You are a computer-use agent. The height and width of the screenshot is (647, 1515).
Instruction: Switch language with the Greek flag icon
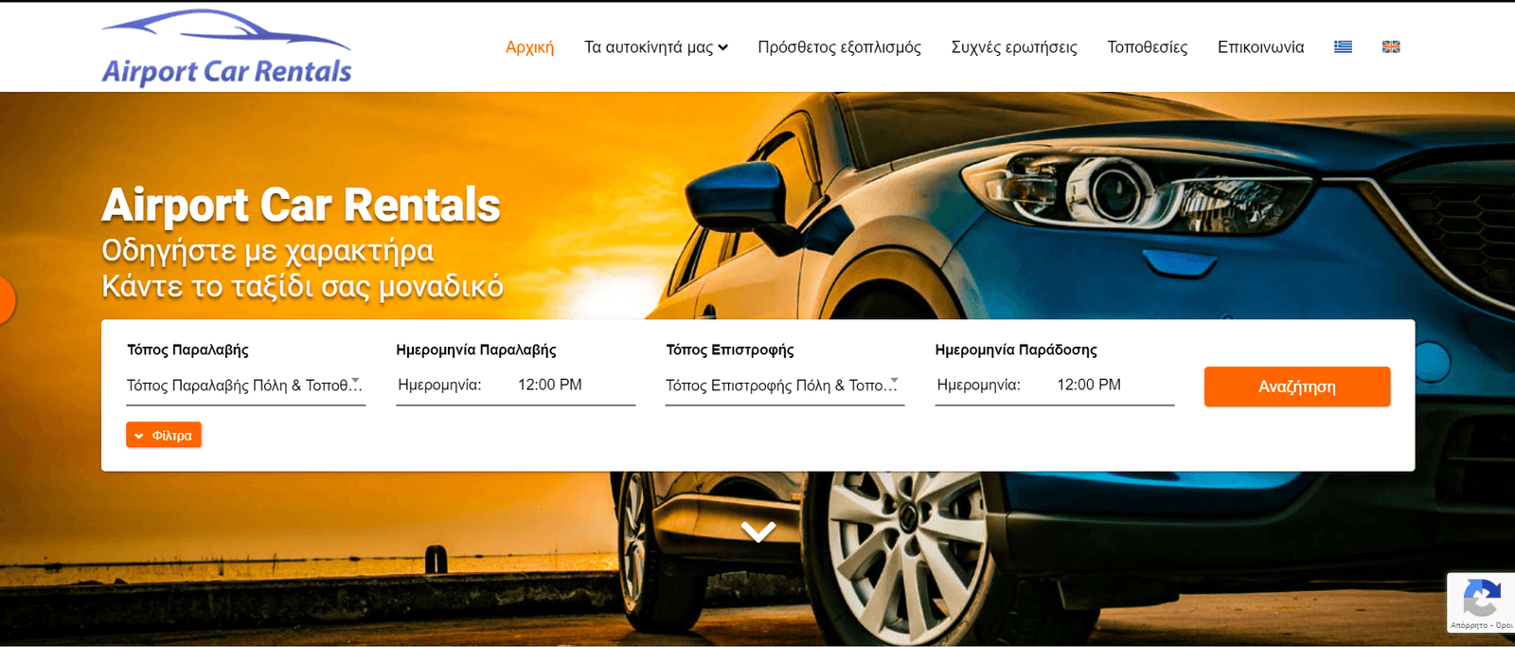tap(1343, 46)
